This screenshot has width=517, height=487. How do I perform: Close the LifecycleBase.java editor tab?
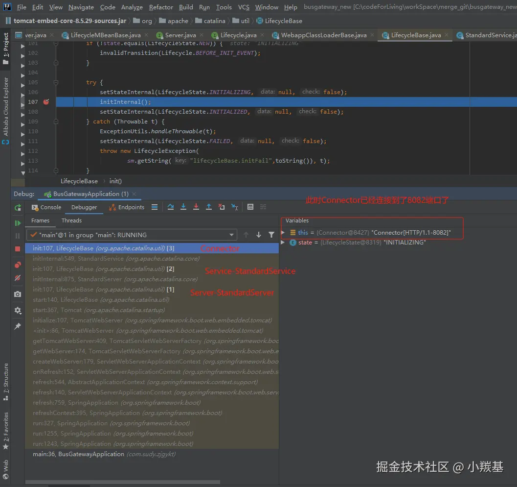[447, 35]
